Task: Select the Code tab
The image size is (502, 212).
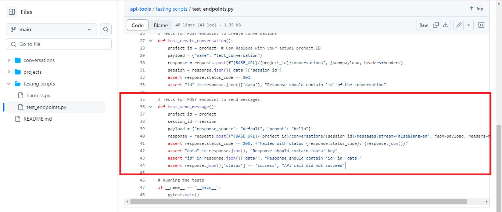Action: click(137, 25)
